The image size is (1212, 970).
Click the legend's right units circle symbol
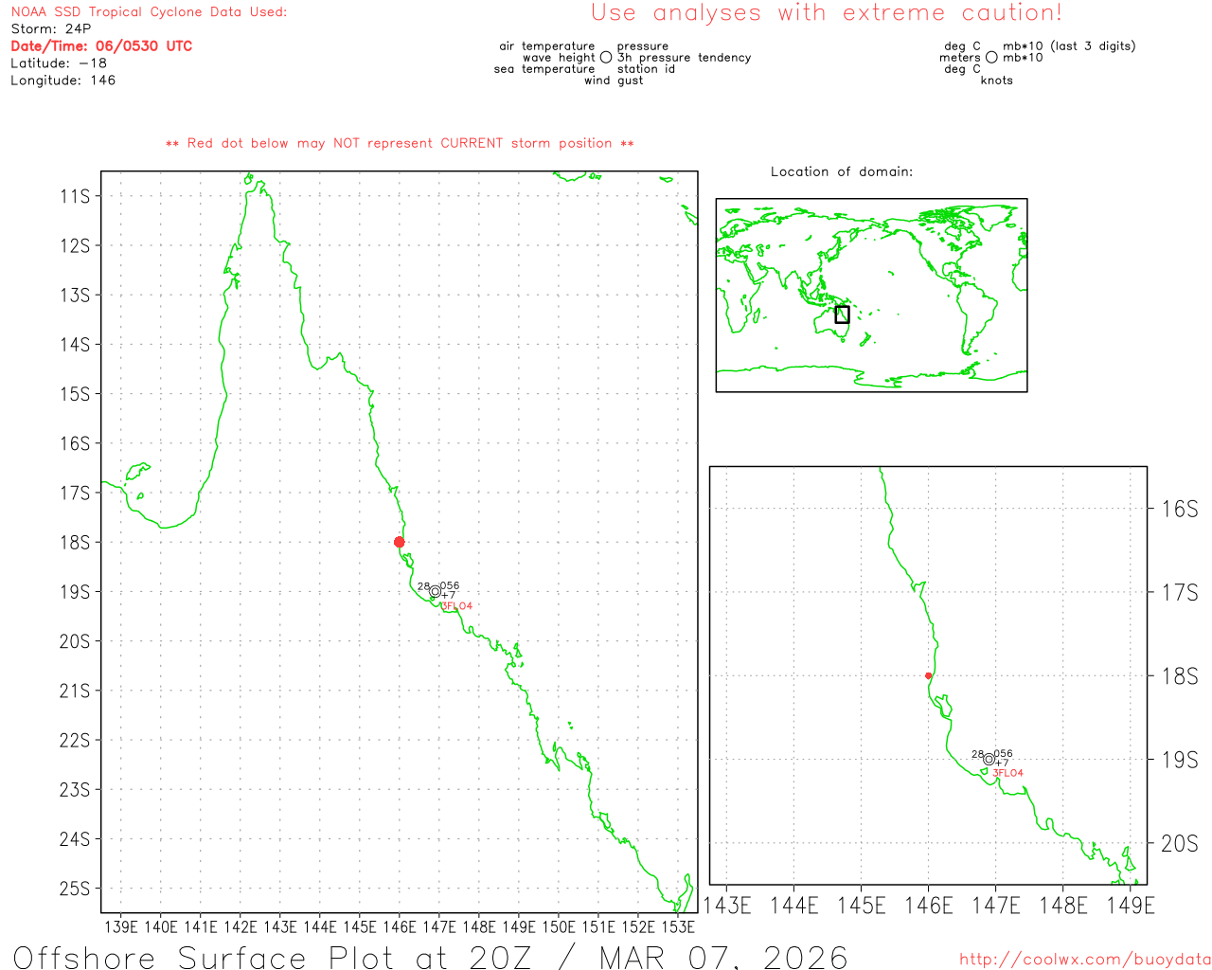point(991,57)
